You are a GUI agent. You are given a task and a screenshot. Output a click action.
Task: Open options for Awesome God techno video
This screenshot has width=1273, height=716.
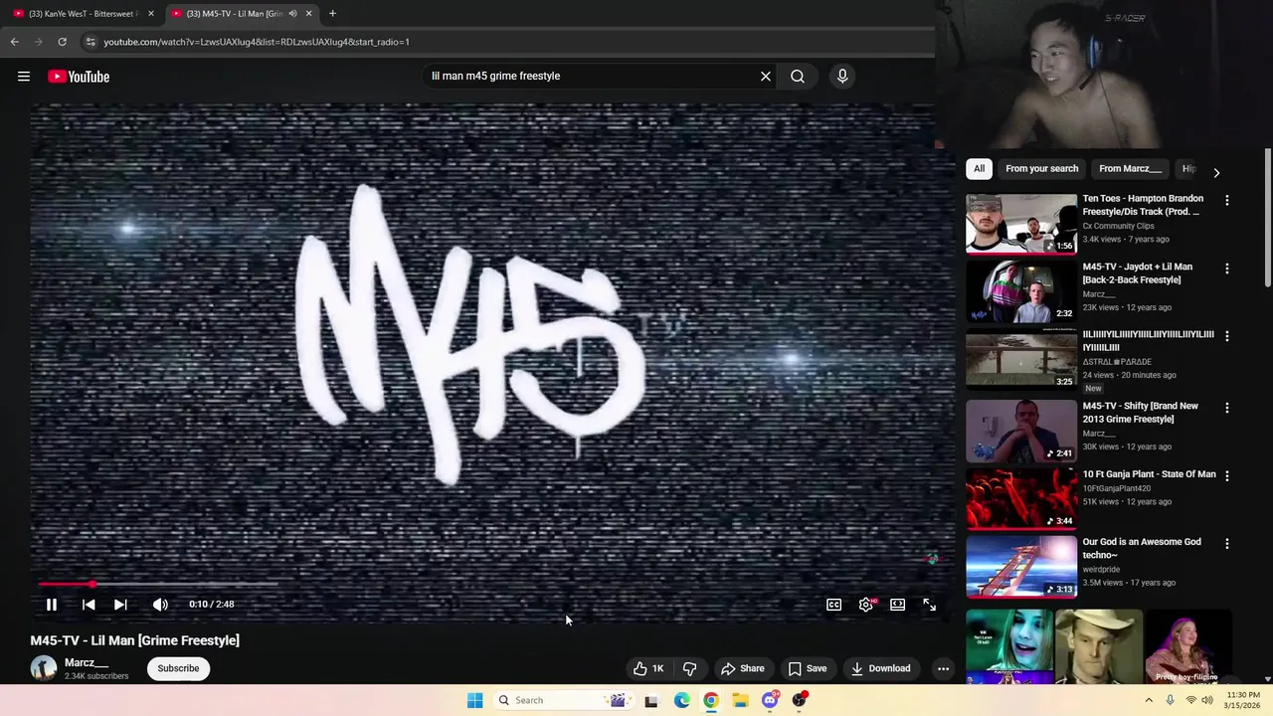pos(1227,544)
